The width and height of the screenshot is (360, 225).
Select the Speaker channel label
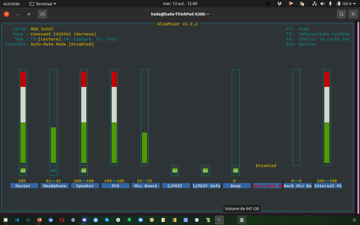pos(85,186)
